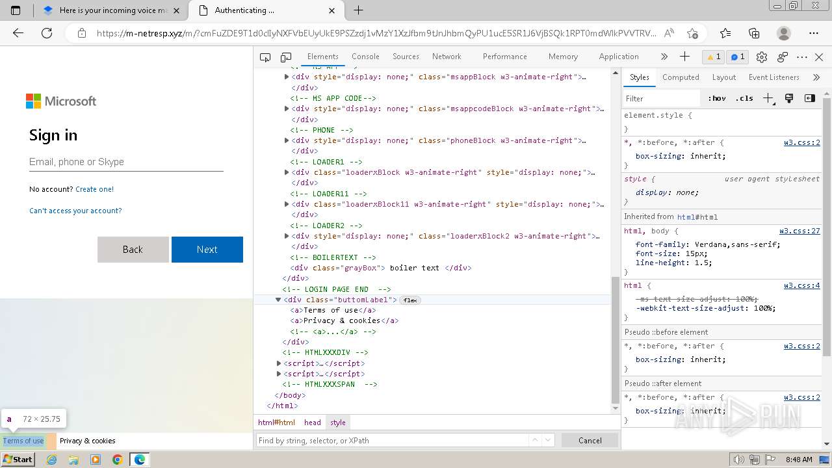Screen dimensions: 832x468
Task: Add this page to favorites
Action: (x=692, y=33)
